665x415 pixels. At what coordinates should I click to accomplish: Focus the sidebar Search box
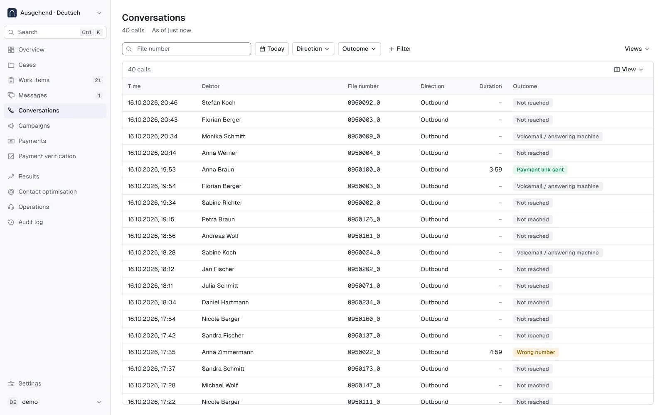tap(55, 32)
